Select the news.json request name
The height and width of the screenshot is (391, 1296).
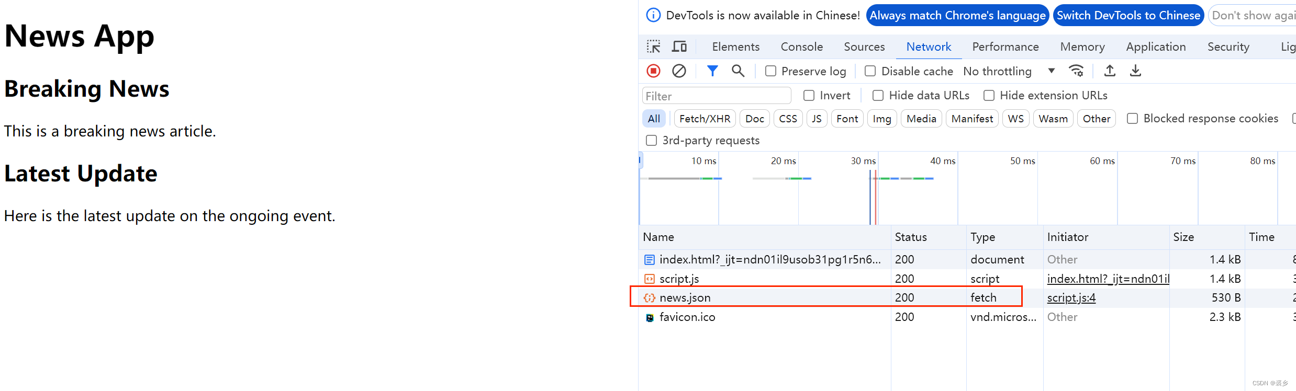[685, 298]
